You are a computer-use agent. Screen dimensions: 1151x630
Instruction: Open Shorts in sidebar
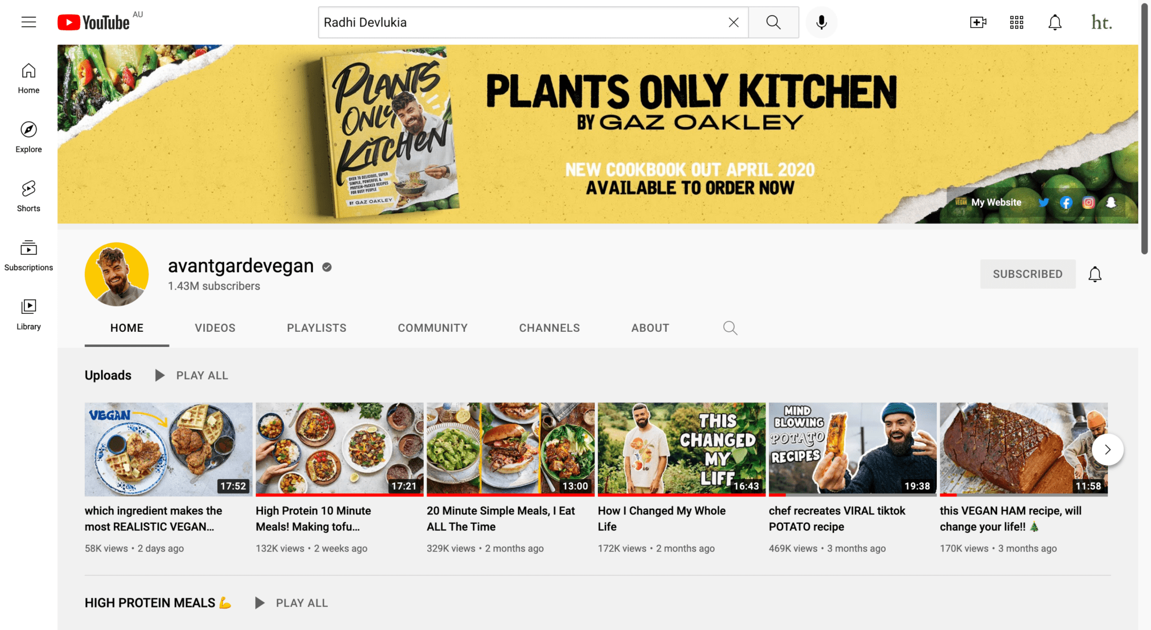coord(29,196)
